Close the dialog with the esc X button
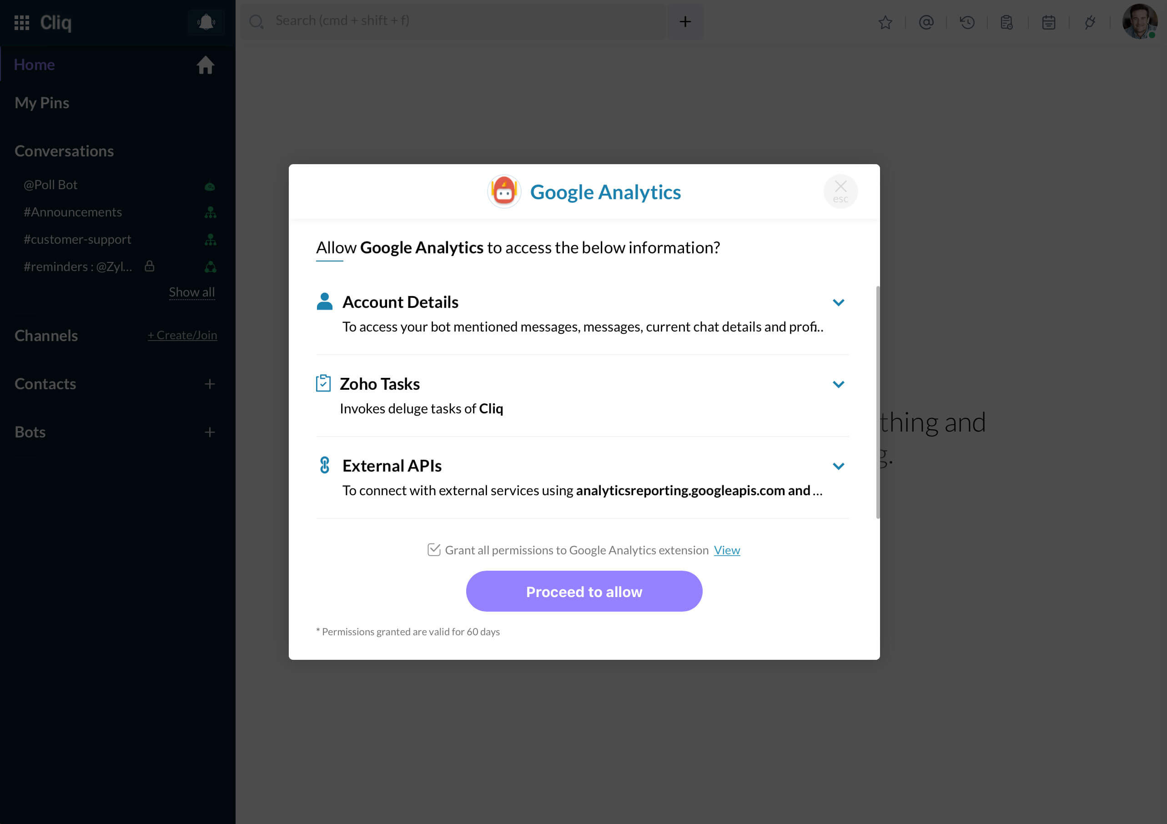Image resolution: width=1167 pixels, height=824 pixels. [x=840, y=191]
